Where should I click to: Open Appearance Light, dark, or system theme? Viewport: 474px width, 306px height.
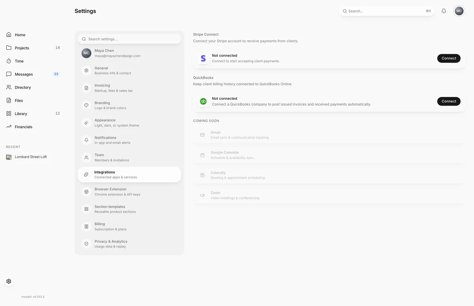click(130, 123)
